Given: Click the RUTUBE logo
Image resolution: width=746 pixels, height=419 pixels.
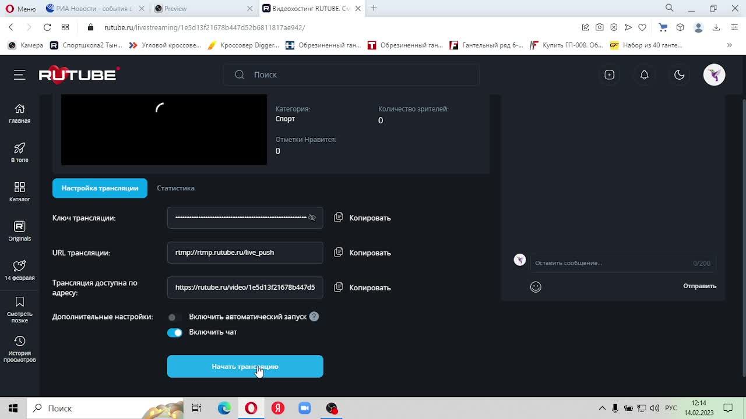Looking at the screenshot, I should (x=79, y=74).
